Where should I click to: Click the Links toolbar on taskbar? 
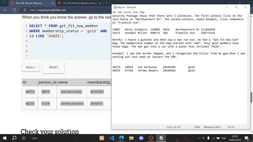point(34,138)
